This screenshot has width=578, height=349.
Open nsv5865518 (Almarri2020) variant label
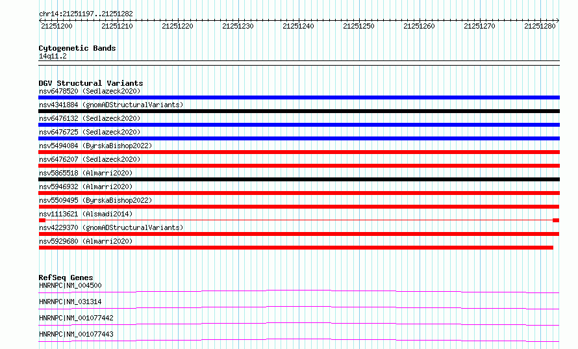86,173
